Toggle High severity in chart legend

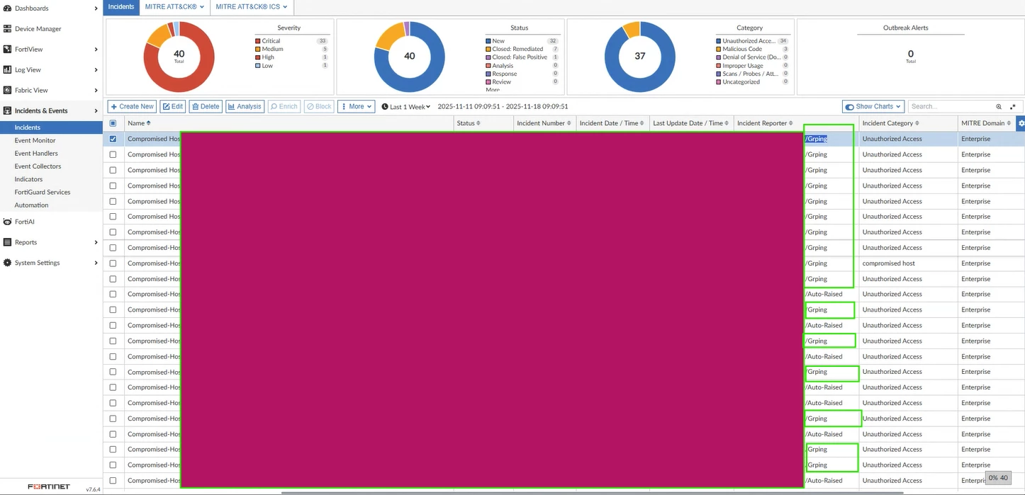tap(267, 57)
